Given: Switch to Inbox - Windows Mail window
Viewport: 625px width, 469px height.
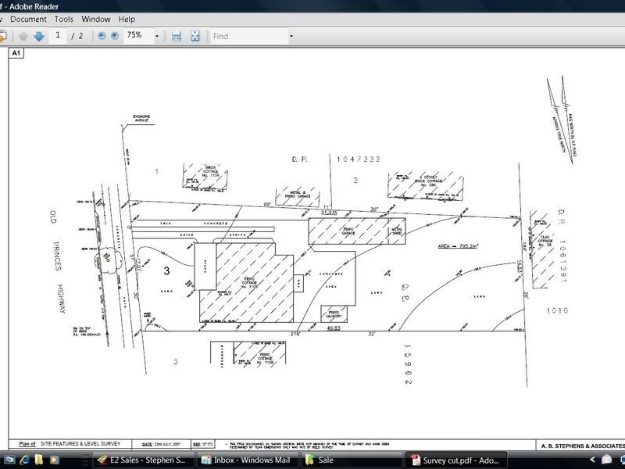Looking at the screenshot, I should pos(247,460).
